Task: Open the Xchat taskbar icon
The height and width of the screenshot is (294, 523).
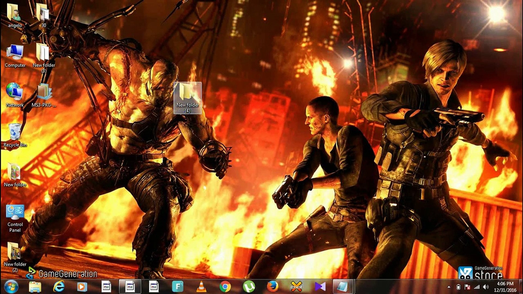Action: (296, 286)
